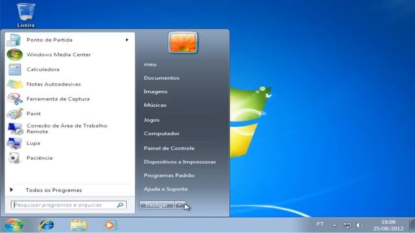
Task: Expand Ponto de Partida submenu arrow
Action: pyautogui.click(x=127, y=40)
